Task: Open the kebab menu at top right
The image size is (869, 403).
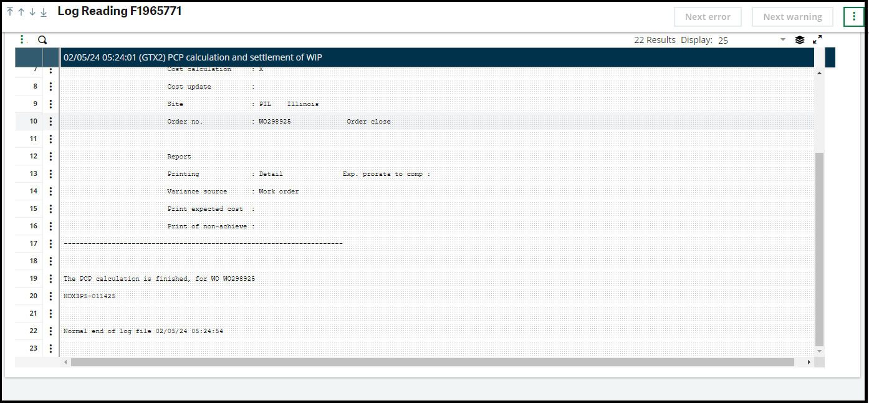Action: pos(853,16)
